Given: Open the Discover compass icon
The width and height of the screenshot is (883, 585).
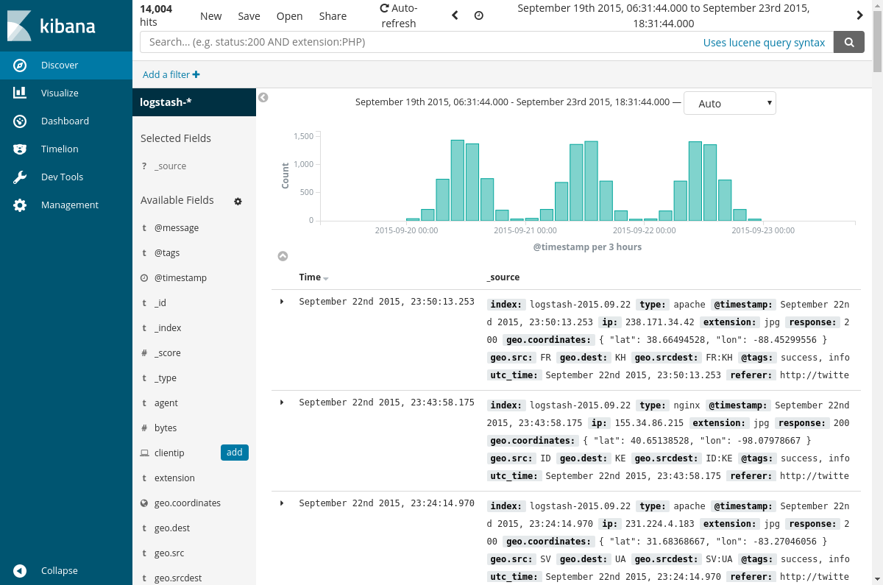Looking at the screenshot, I should click(21, 65).
